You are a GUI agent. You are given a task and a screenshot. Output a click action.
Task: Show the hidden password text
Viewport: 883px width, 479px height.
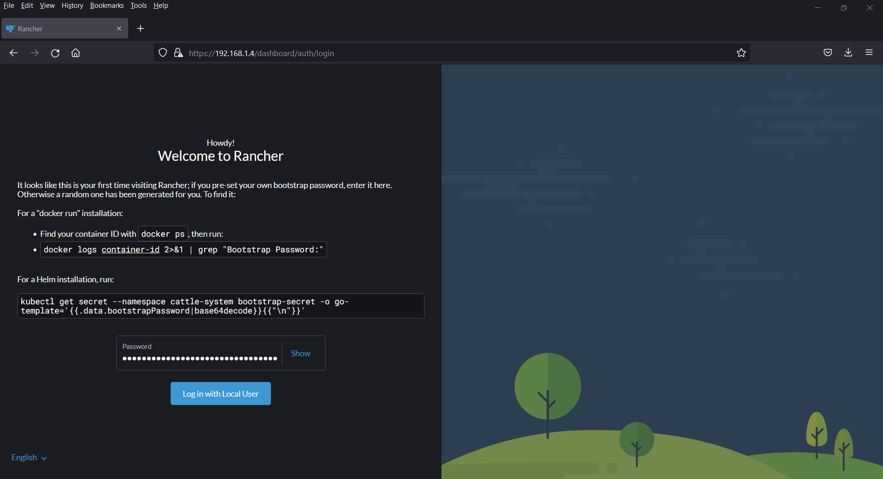tap(300, 353)
